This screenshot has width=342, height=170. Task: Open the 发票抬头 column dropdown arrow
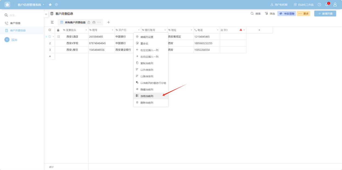[86, 30]
